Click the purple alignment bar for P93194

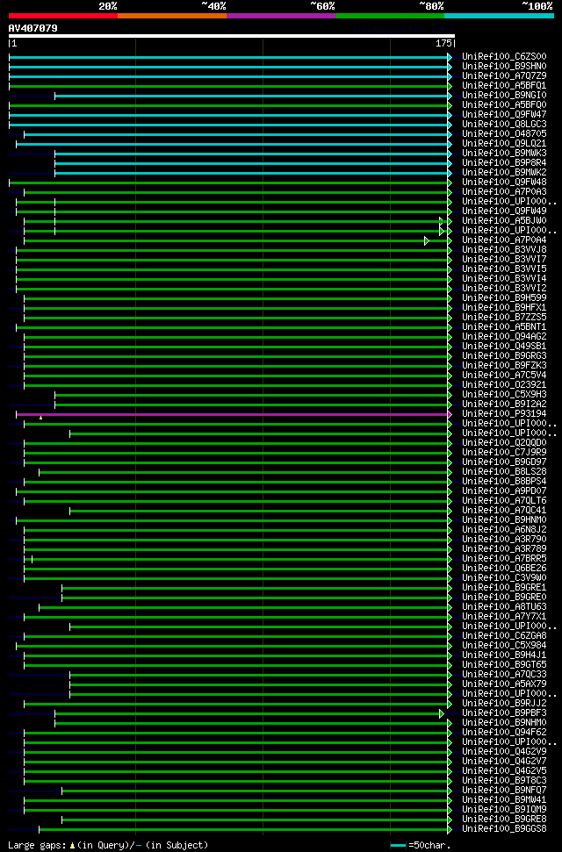point(233,414)
